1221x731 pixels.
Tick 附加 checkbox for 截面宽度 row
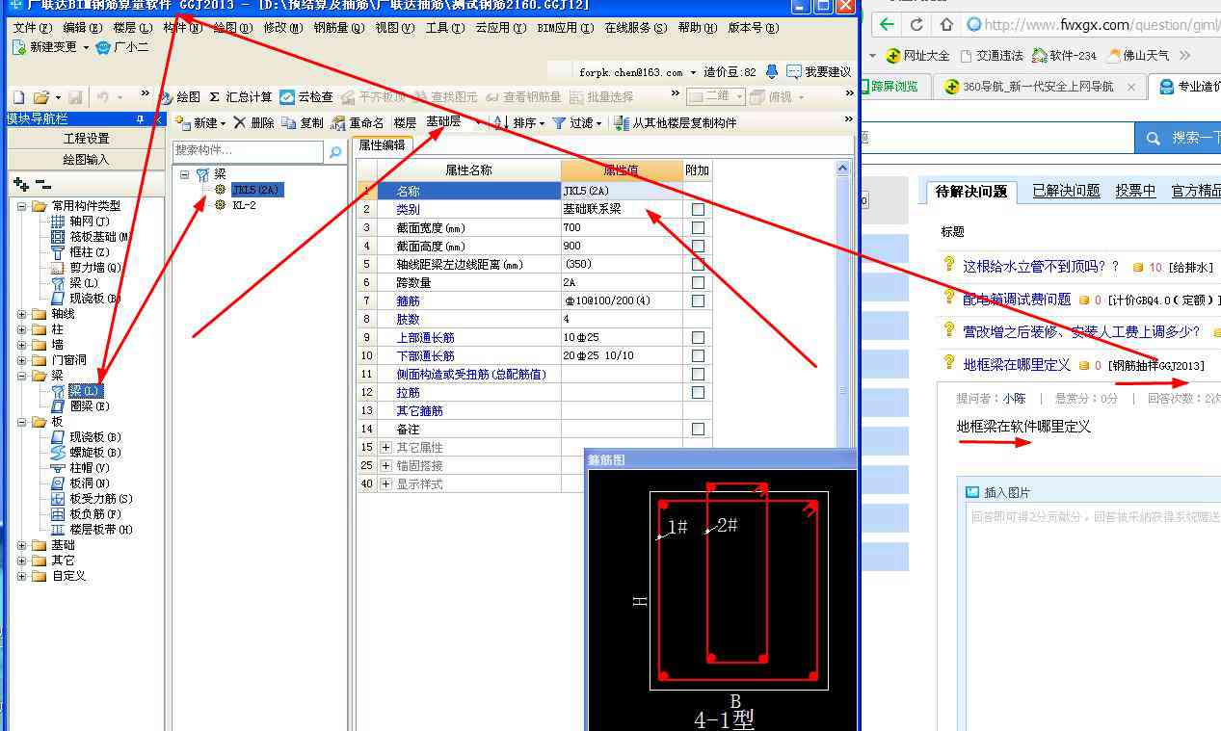[x=698, y=228]
